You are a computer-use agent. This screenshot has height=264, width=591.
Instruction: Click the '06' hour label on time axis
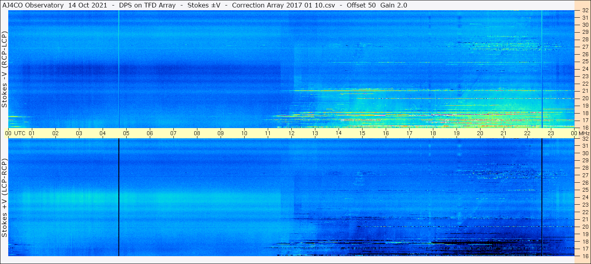tap(150, 133)
